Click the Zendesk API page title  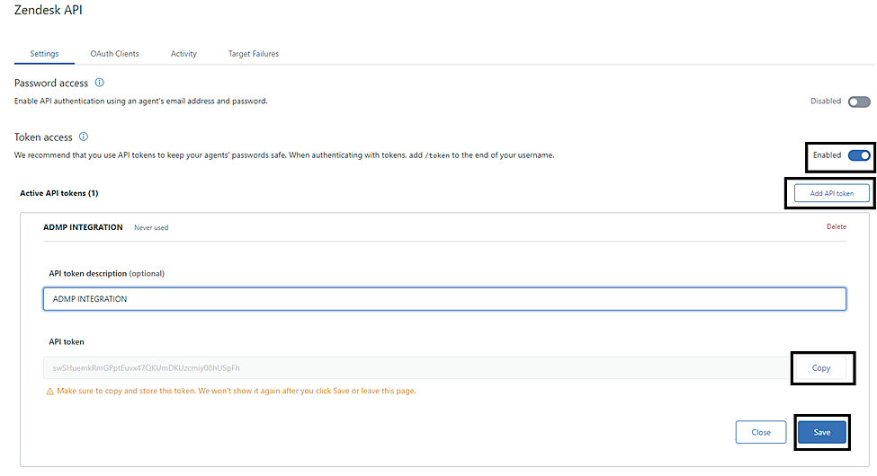tap(48, 10)
